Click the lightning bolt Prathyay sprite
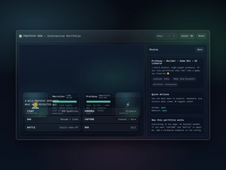This screenshot has height=170, width=226. (128, 105)
